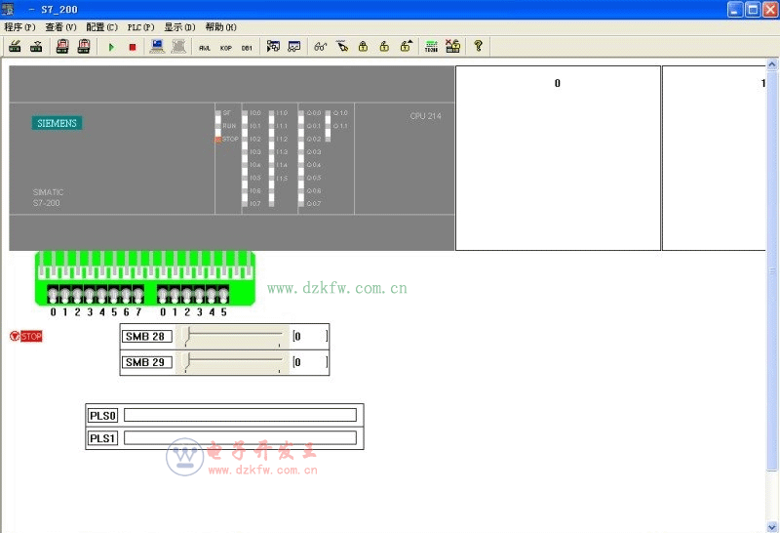The width and height of the screenshot is (780, 533).
Task: Open the DB1 data block view
Action: 247,46
